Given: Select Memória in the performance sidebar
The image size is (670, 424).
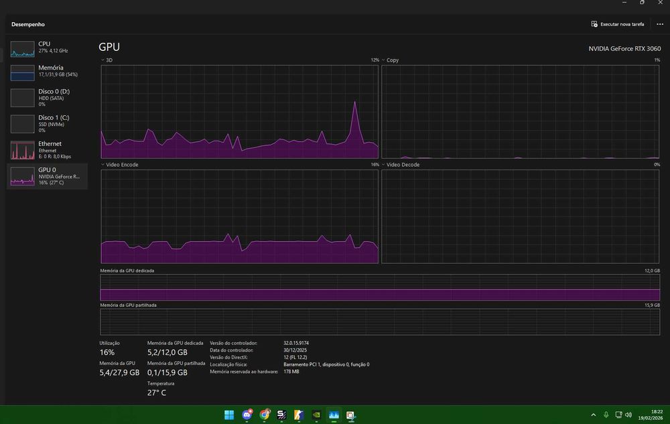Looking at the screenshot, I should pos(47,72).
